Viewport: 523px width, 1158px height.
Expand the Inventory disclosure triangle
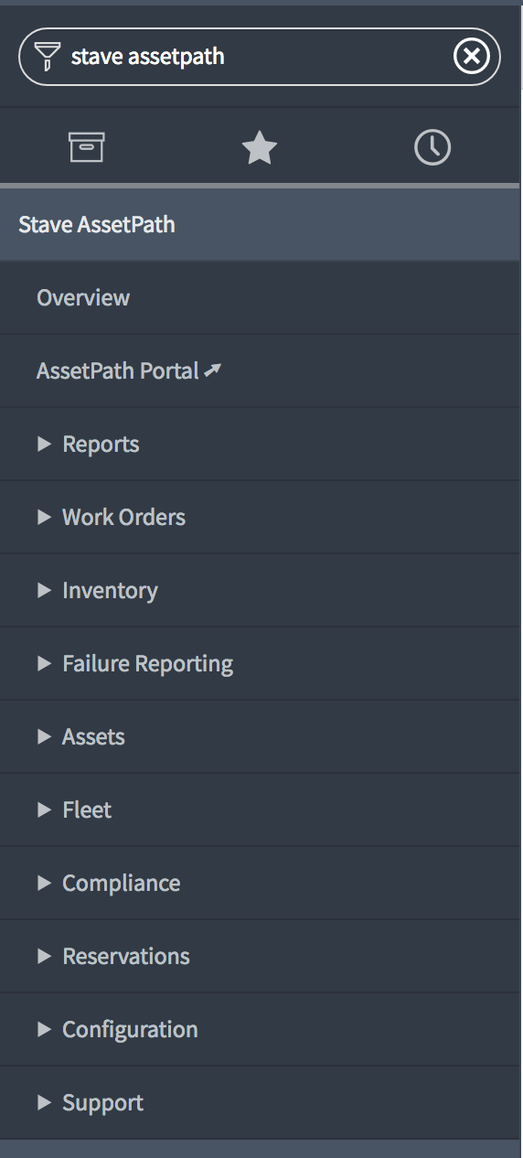coord(44,590)
